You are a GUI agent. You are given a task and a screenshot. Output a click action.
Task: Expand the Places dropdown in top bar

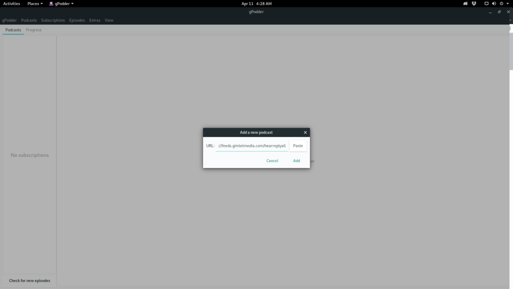tap(35, 3)
